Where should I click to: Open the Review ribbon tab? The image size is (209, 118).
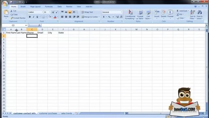(69, 7)
